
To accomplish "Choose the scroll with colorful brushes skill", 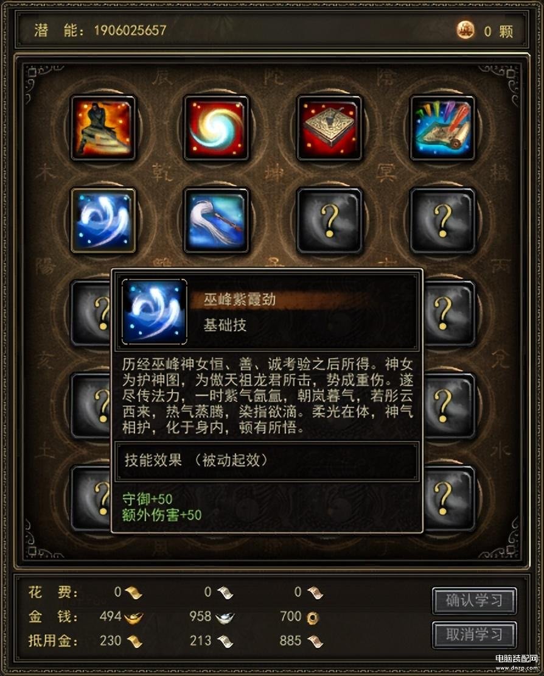I will [x=443, y=128].
